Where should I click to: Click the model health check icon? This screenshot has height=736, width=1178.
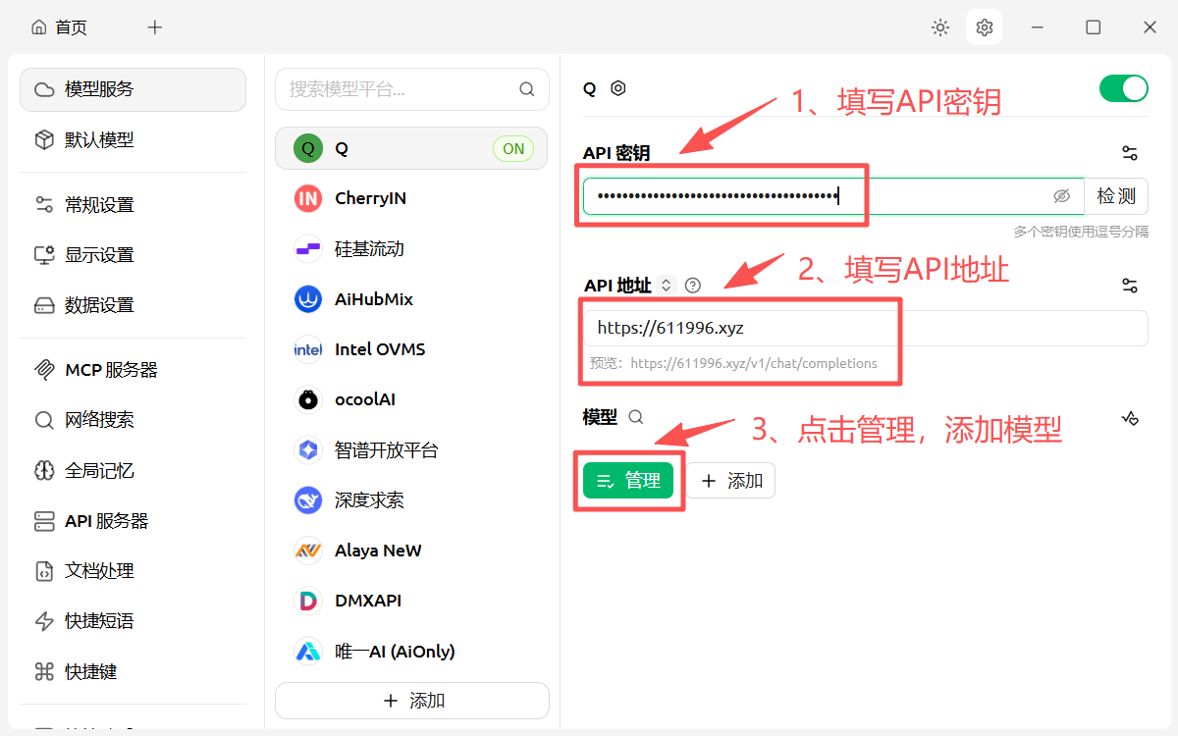(x=1130, y=418)
